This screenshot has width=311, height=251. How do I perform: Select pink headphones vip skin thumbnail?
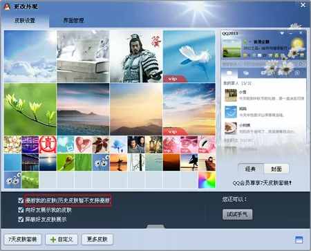coord(207,145)
